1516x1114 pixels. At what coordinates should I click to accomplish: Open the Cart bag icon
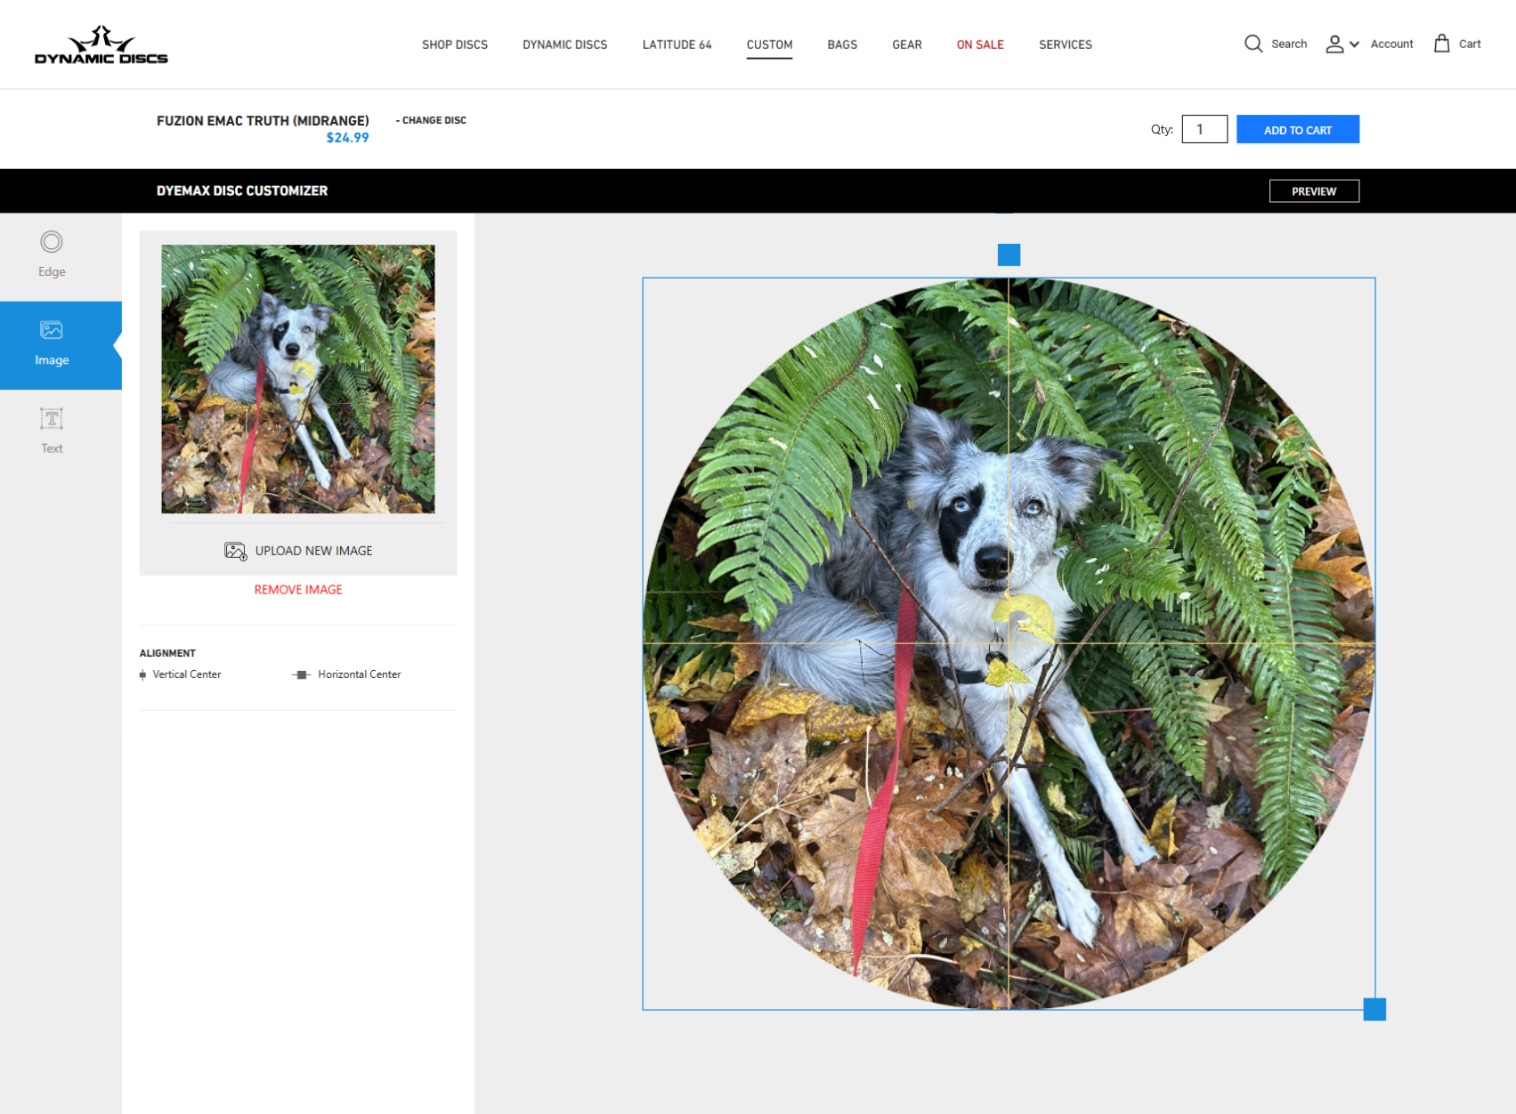coord(1442,43)
